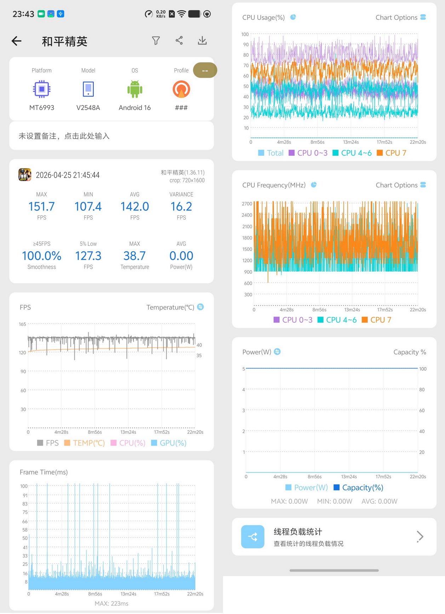Toggle the FPS chart Temperature swap icon
The image size is (445, 614).
200,307
